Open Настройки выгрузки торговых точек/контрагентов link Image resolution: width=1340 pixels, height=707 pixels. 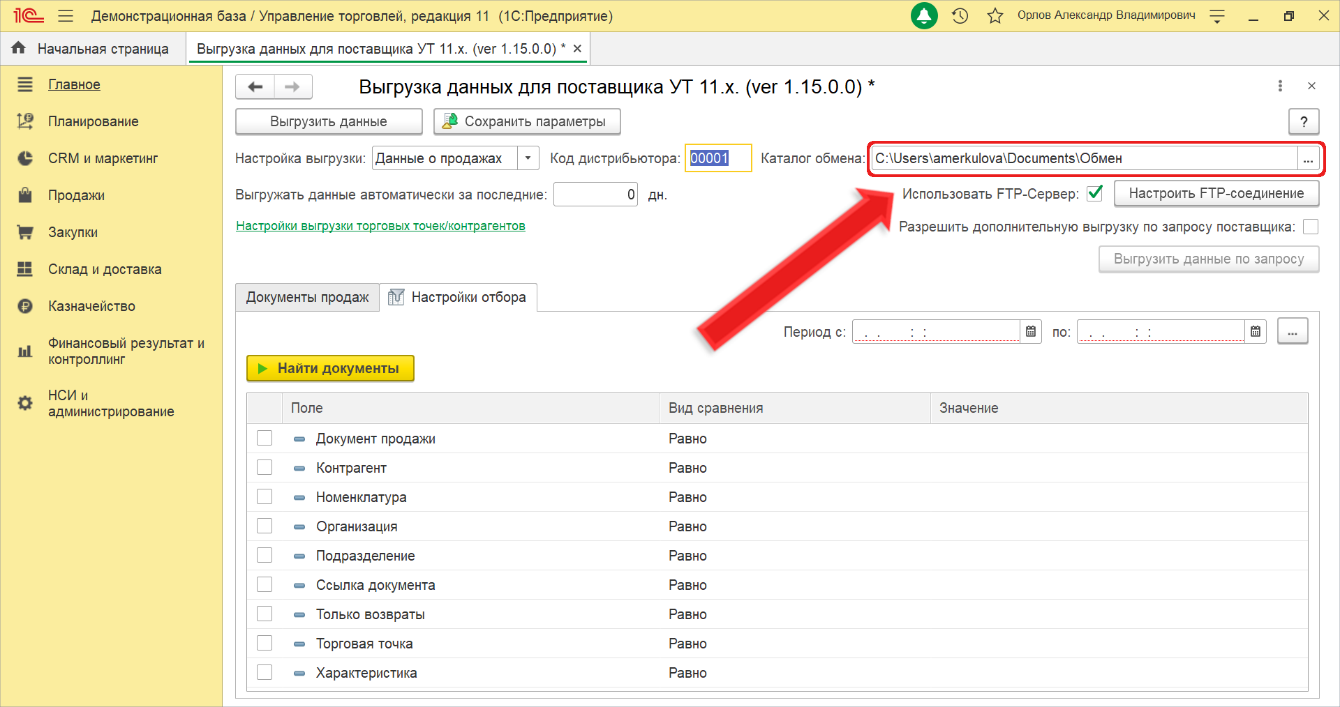380,226
